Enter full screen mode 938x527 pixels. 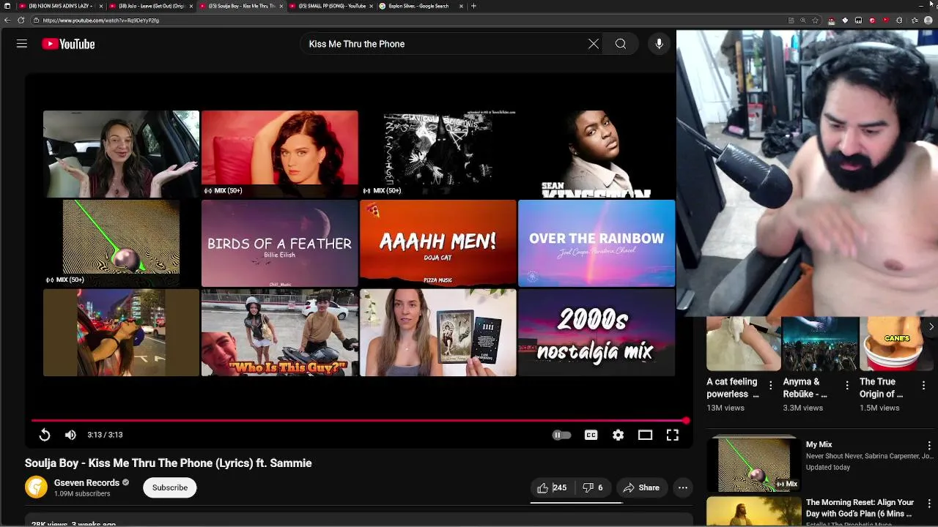[x=672, y=435]
